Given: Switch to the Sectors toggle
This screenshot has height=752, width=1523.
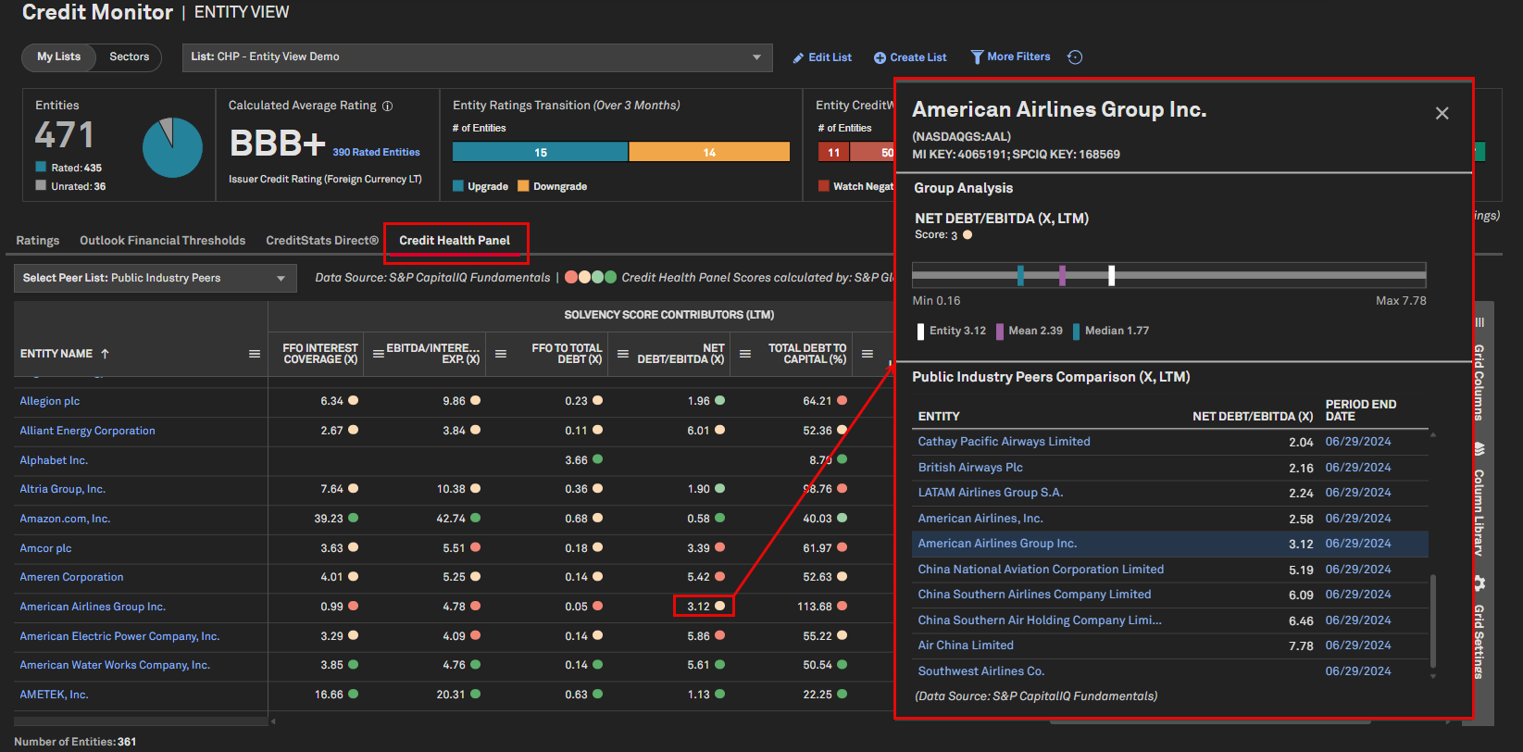Looking at the screenshot, I should (x=129, y=57).
